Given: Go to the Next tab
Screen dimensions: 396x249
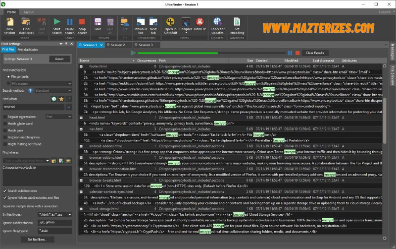Looking at the screenshot, I should 153,26.
